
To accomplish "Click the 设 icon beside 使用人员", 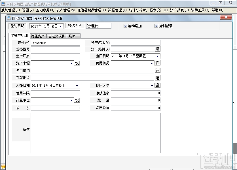I will (158, 85).
